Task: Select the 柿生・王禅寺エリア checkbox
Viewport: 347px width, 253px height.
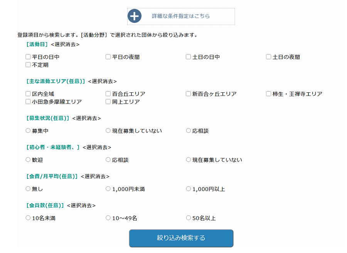Action: pyautogui.click(x=269, y=94)
